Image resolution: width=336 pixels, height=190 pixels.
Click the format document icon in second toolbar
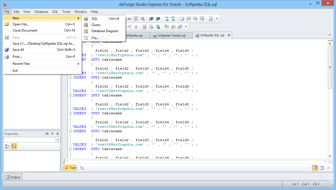pyautogui.click(x=144, y=27)
